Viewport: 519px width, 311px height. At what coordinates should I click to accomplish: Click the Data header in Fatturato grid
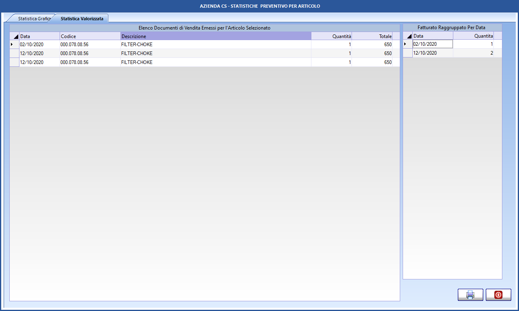click(x=433, y=36)
